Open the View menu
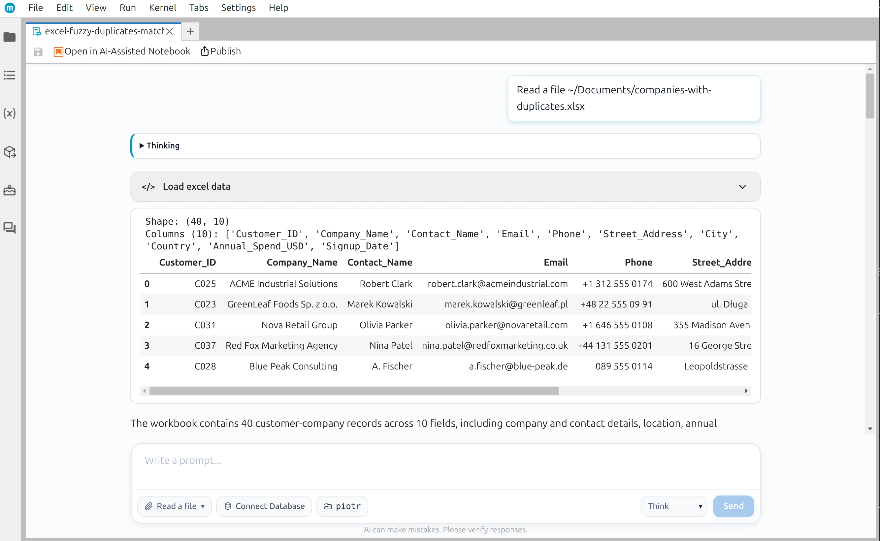Image resolution: width=880 pixels, height=541 pixels. [96, 8]
